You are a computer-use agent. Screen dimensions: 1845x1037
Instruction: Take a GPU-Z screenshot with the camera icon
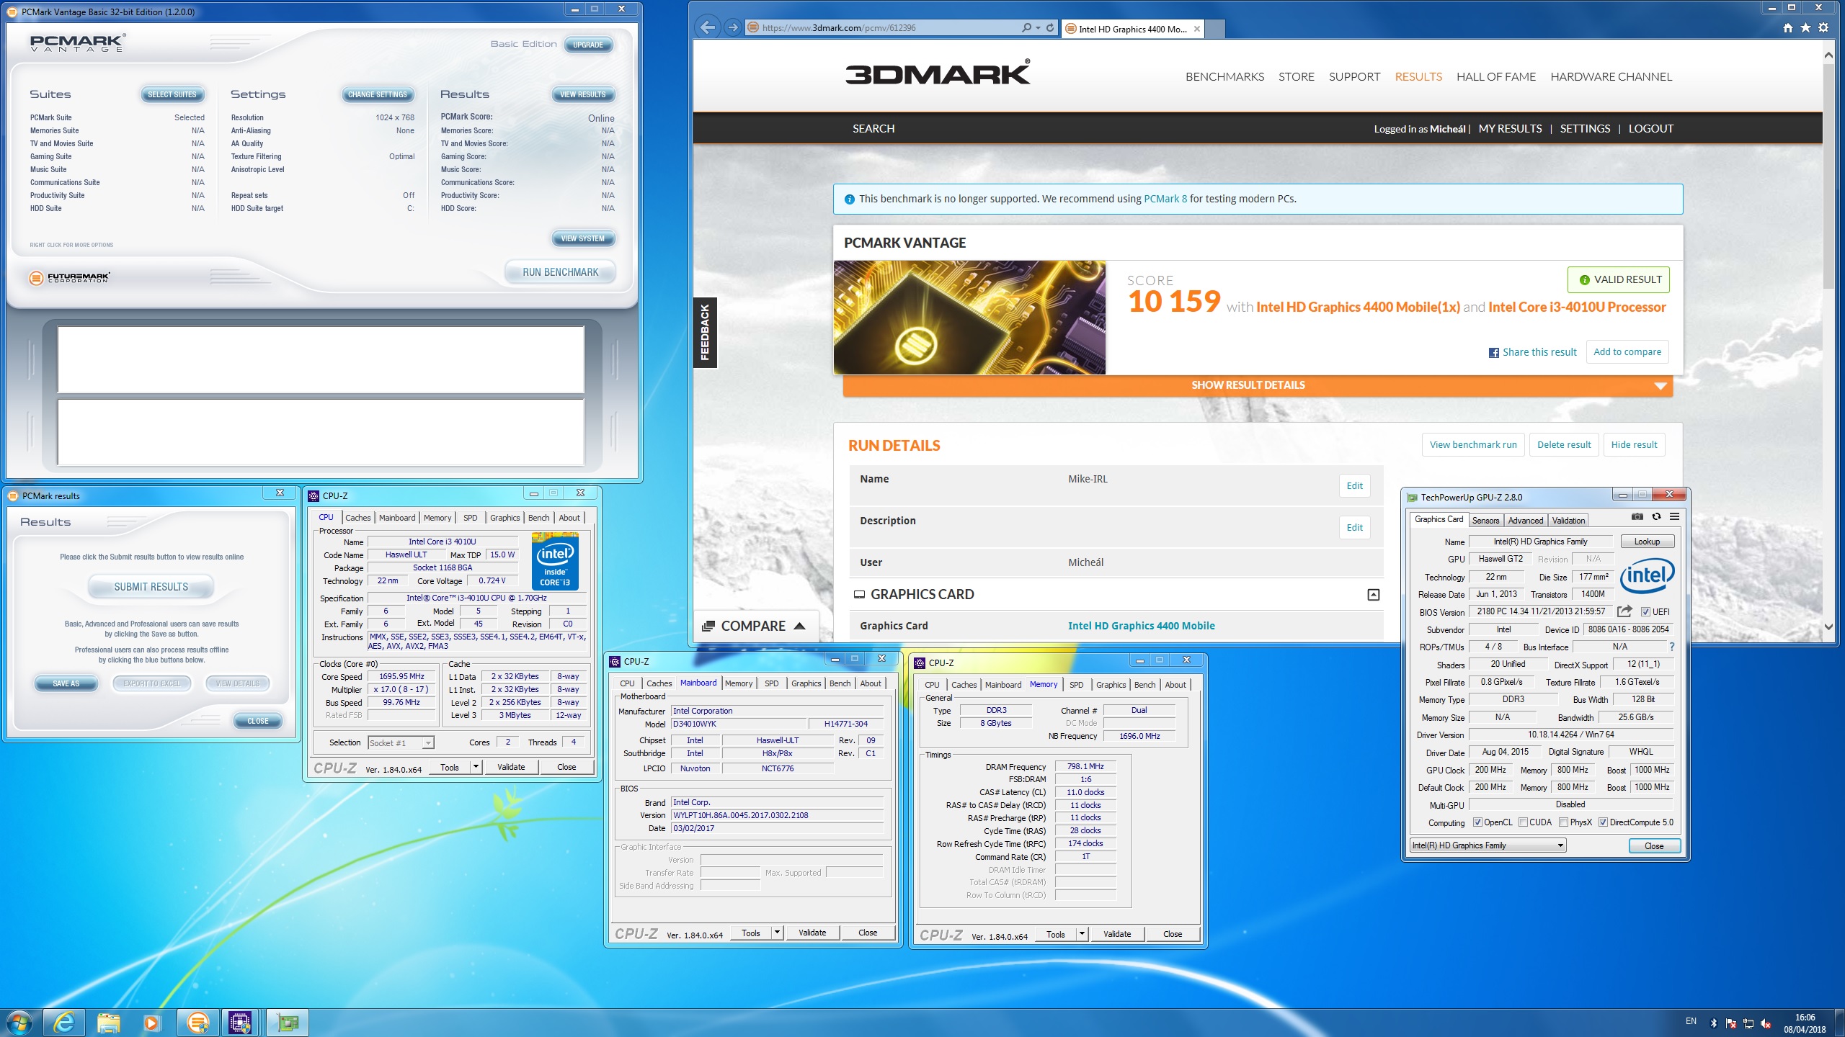pyautogui.click(x=1637, y=517)
